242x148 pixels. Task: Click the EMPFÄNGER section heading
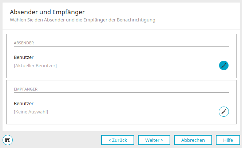[x=25, y=89]
